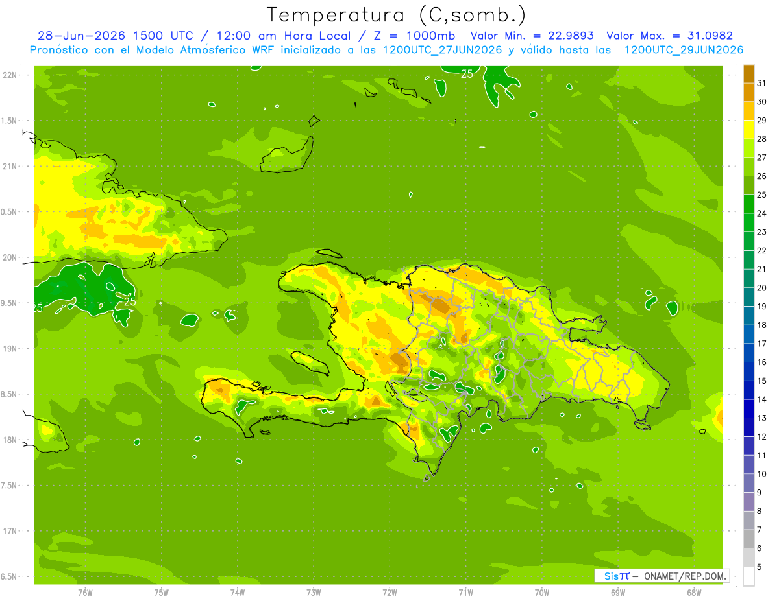Select "Valor Max. = 31.0982" text

point(669,36)
